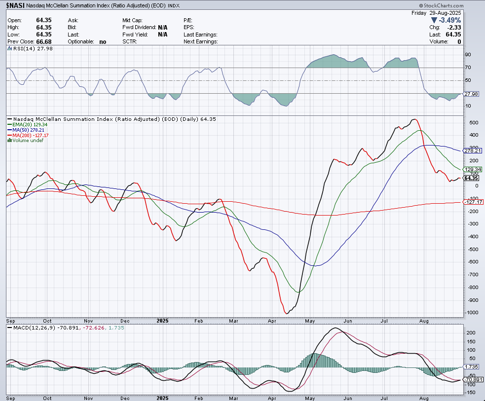Click the -3.49% percent change value

(450, 20)
